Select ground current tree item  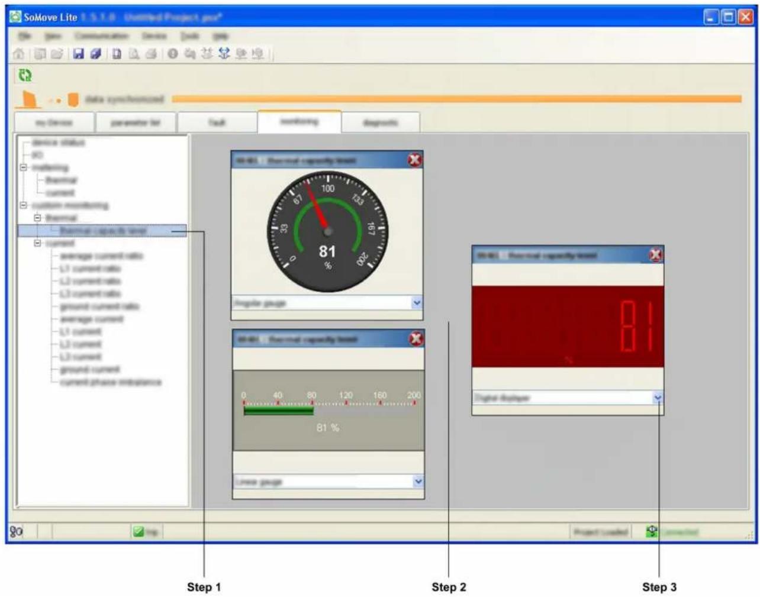(90, 370)
